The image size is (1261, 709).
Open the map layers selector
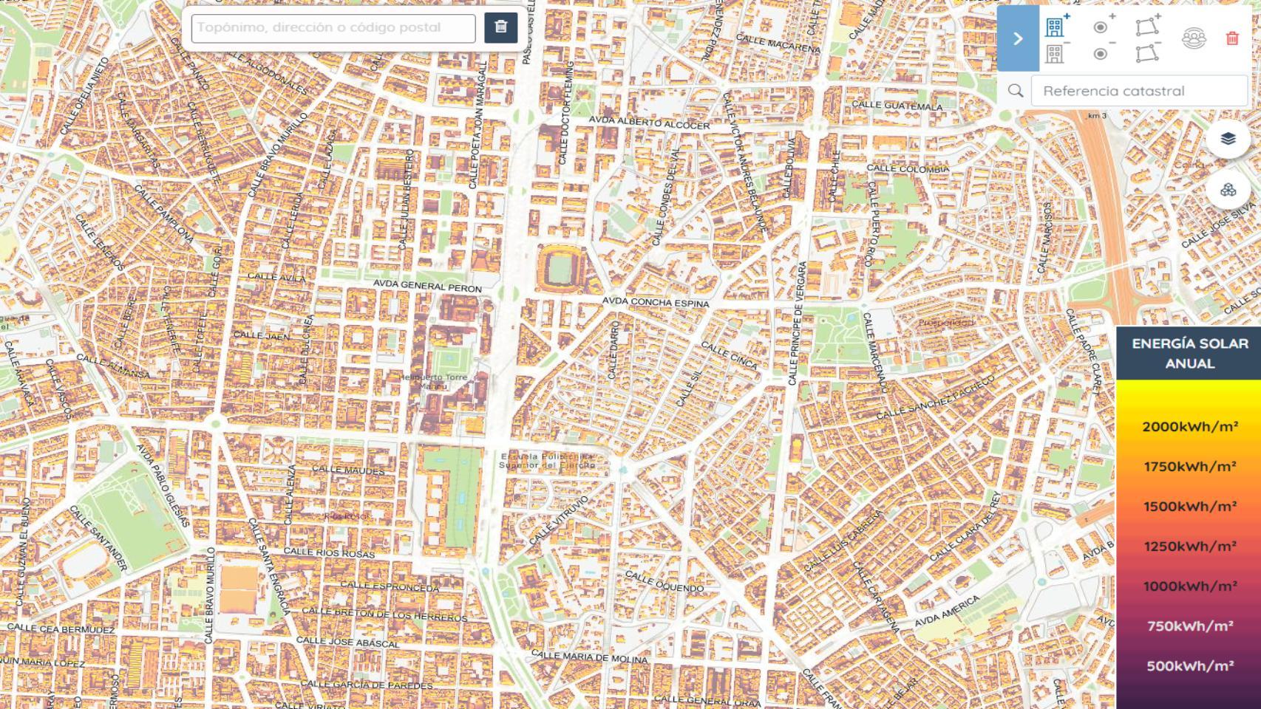click(1228, 139)
